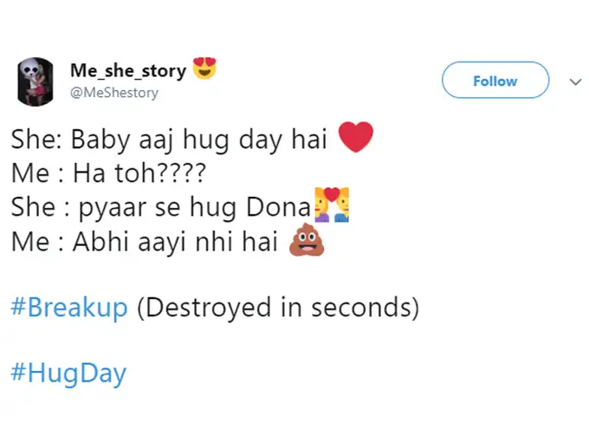Expand the tweet options chevron
Image resolution: width=589 pixels, height=442 pixels.
574,81
